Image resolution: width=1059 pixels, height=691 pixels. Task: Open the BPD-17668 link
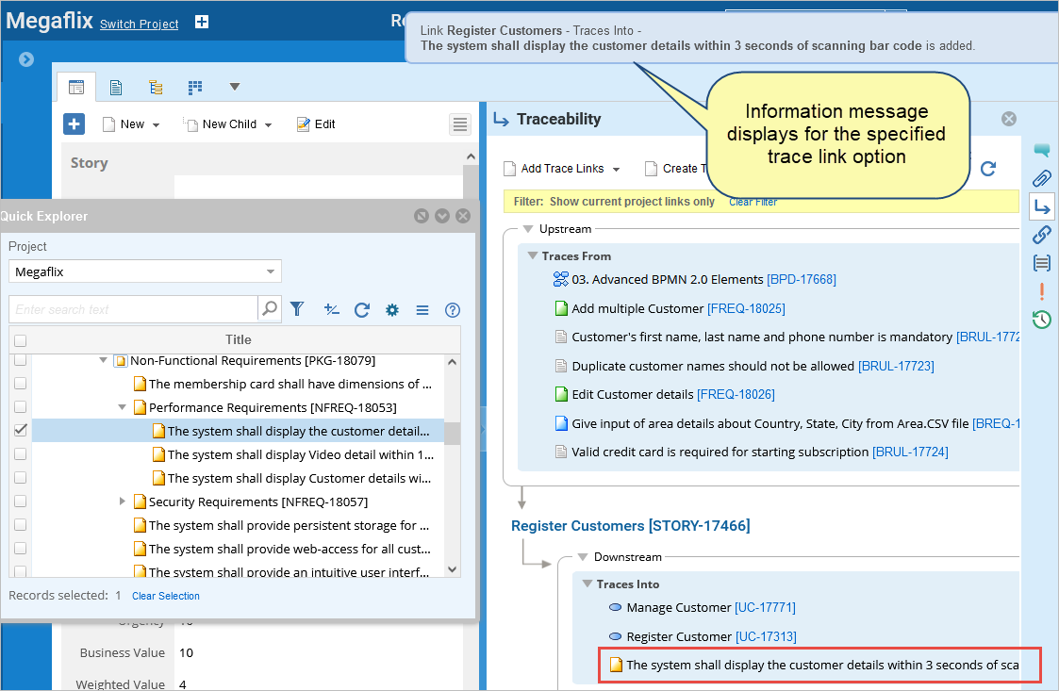tap(801, 280)
